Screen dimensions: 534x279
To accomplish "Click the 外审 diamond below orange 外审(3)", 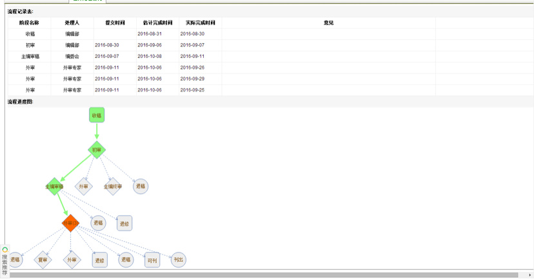I will coord(72,260).
